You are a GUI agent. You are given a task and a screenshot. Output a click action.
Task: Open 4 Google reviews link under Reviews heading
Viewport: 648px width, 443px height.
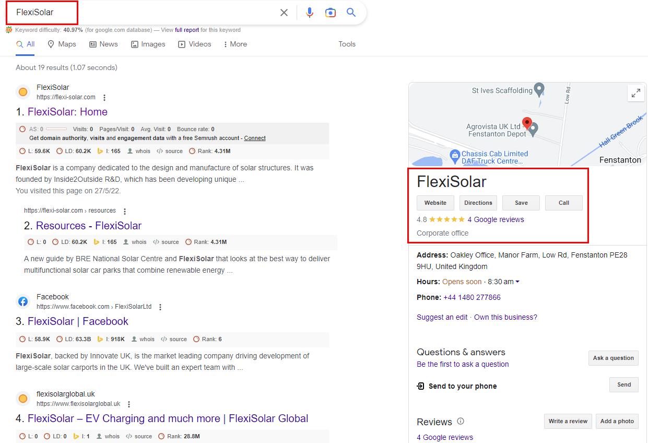445,437
